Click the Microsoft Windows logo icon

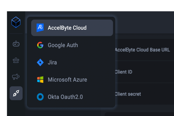pyautogui.click(x=40, y=80)
